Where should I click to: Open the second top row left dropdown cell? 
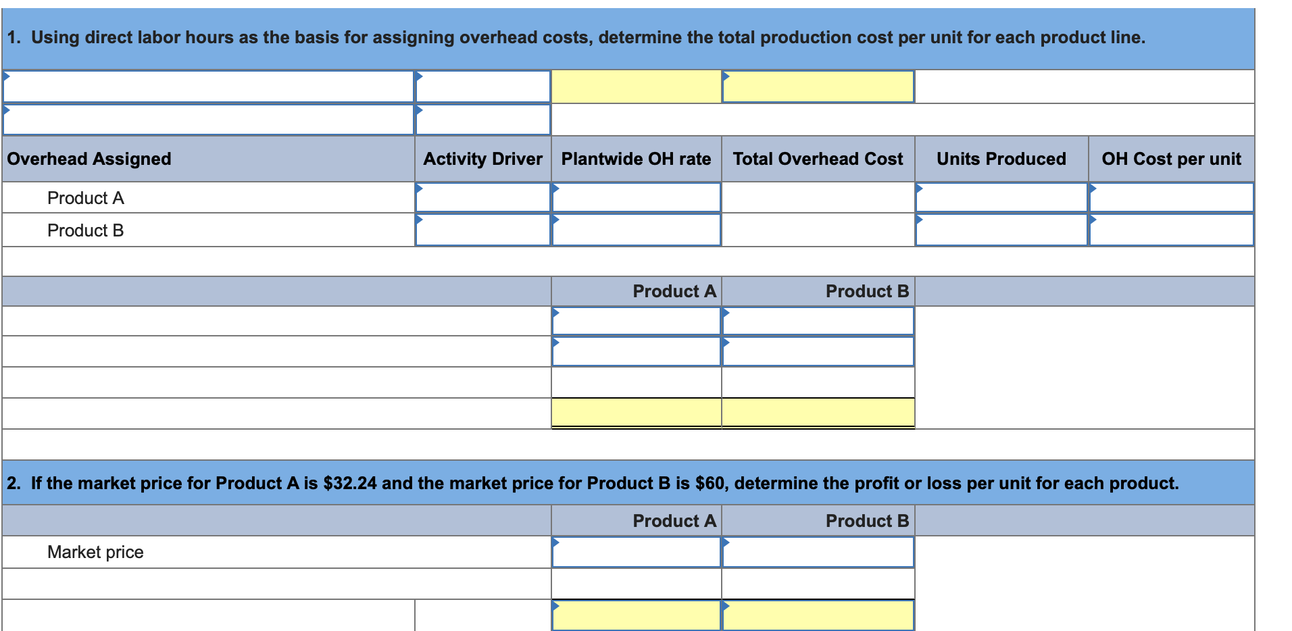(x=208, y=119)
